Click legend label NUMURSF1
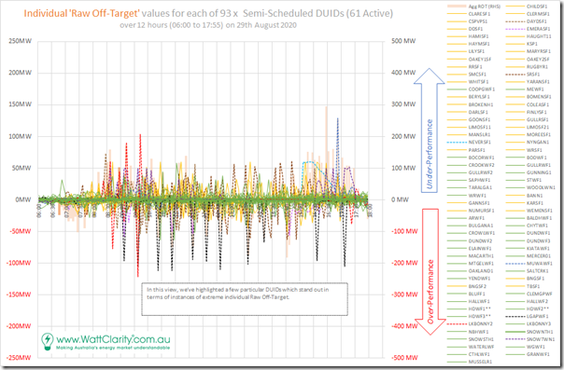The height and width of the screenshot is (370, 564). (481, 211)
